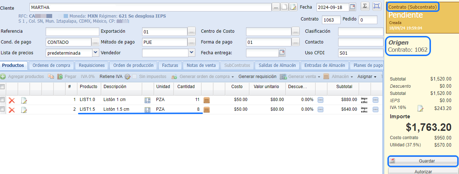This screenshot has width=459, height=174.
Task: Click the Pegar toolbar button
Action: click(67, 77)
